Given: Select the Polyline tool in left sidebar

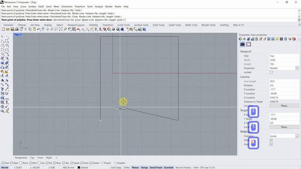Looking at the screenshot, I should point(2,41).
